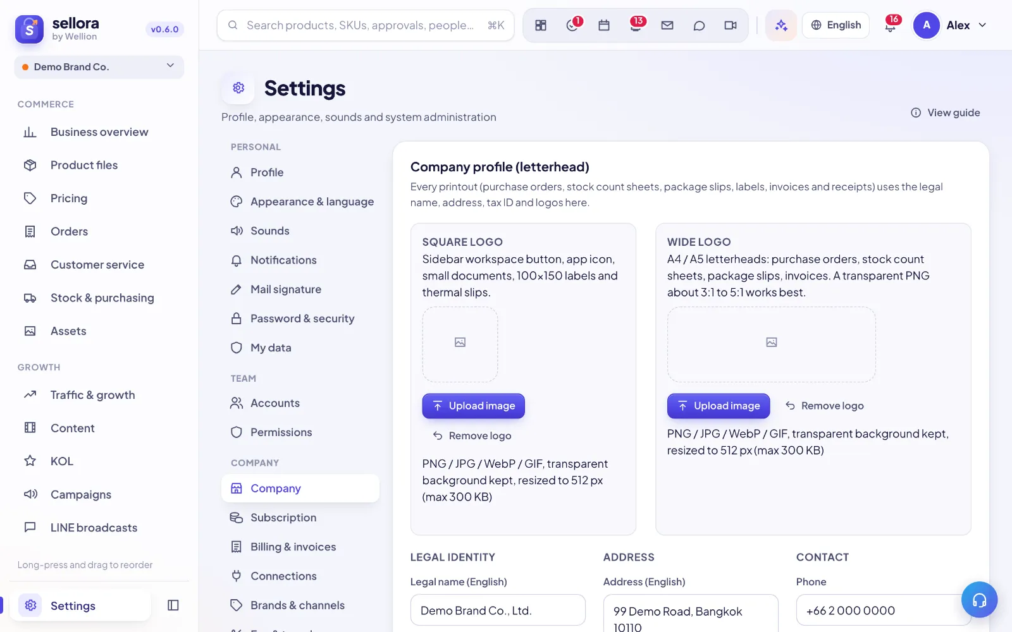Go to Business overview in sidebar
This screenshot has width=1012, height=632.
(99, 132)
